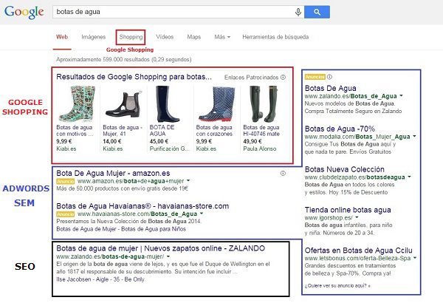Open 'Botas Nueva Colección' ad

pyautogui.click(x=344, y=169)
